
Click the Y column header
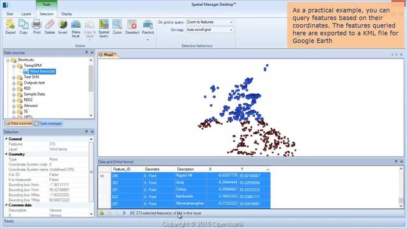pyautogui.click(x=254, y=169)
